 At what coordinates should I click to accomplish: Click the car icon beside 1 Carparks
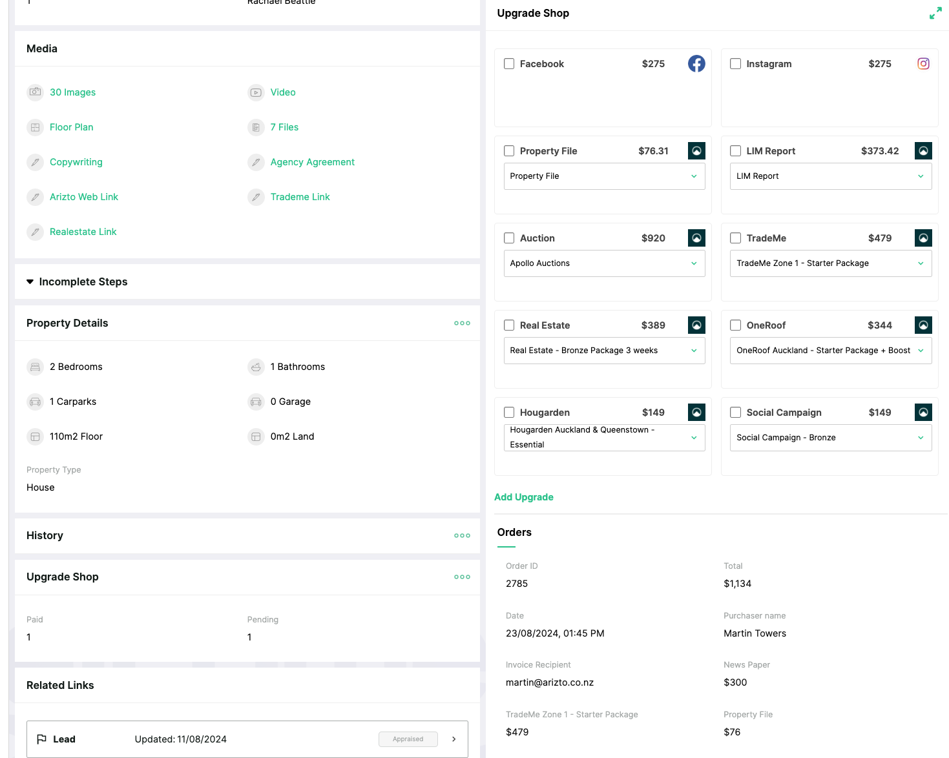point(36,402)
